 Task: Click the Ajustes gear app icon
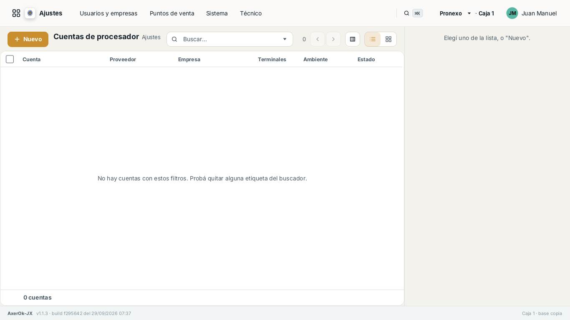click(x=30, y=13)
